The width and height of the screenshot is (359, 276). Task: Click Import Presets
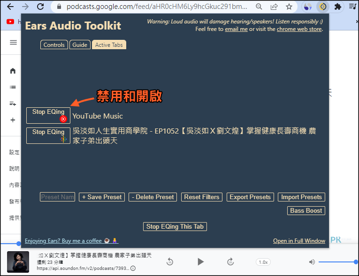[302, 197]
